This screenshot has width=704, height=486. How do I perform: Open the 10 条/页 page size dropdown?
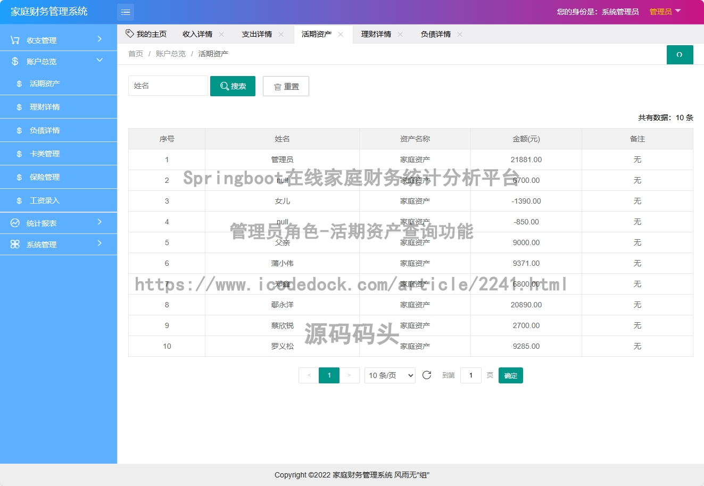390,375
